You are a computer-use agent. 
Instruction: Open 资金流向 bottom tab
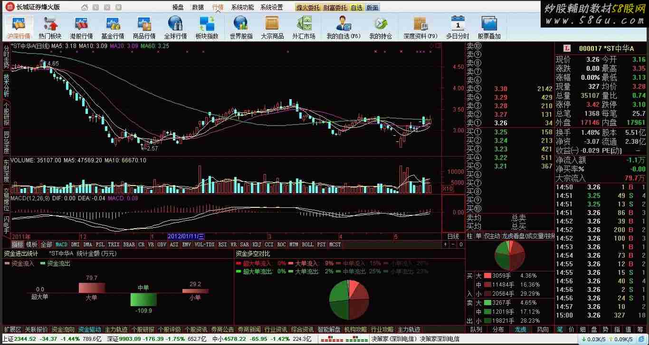tap(63, 329)
